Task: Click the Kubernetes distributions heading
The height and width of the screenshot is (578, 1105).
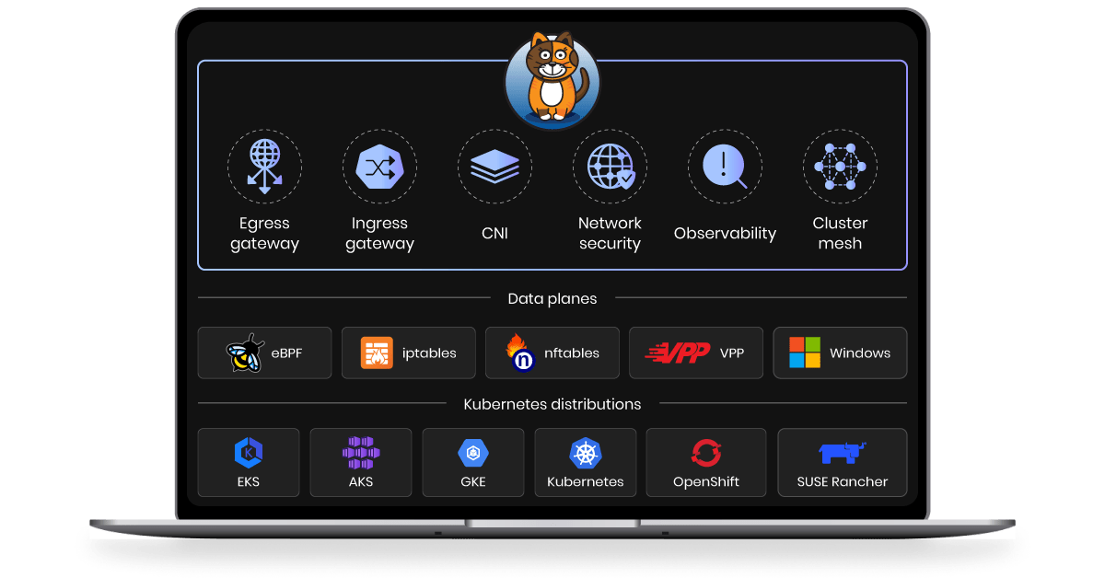Action: [x=552, y=404]
